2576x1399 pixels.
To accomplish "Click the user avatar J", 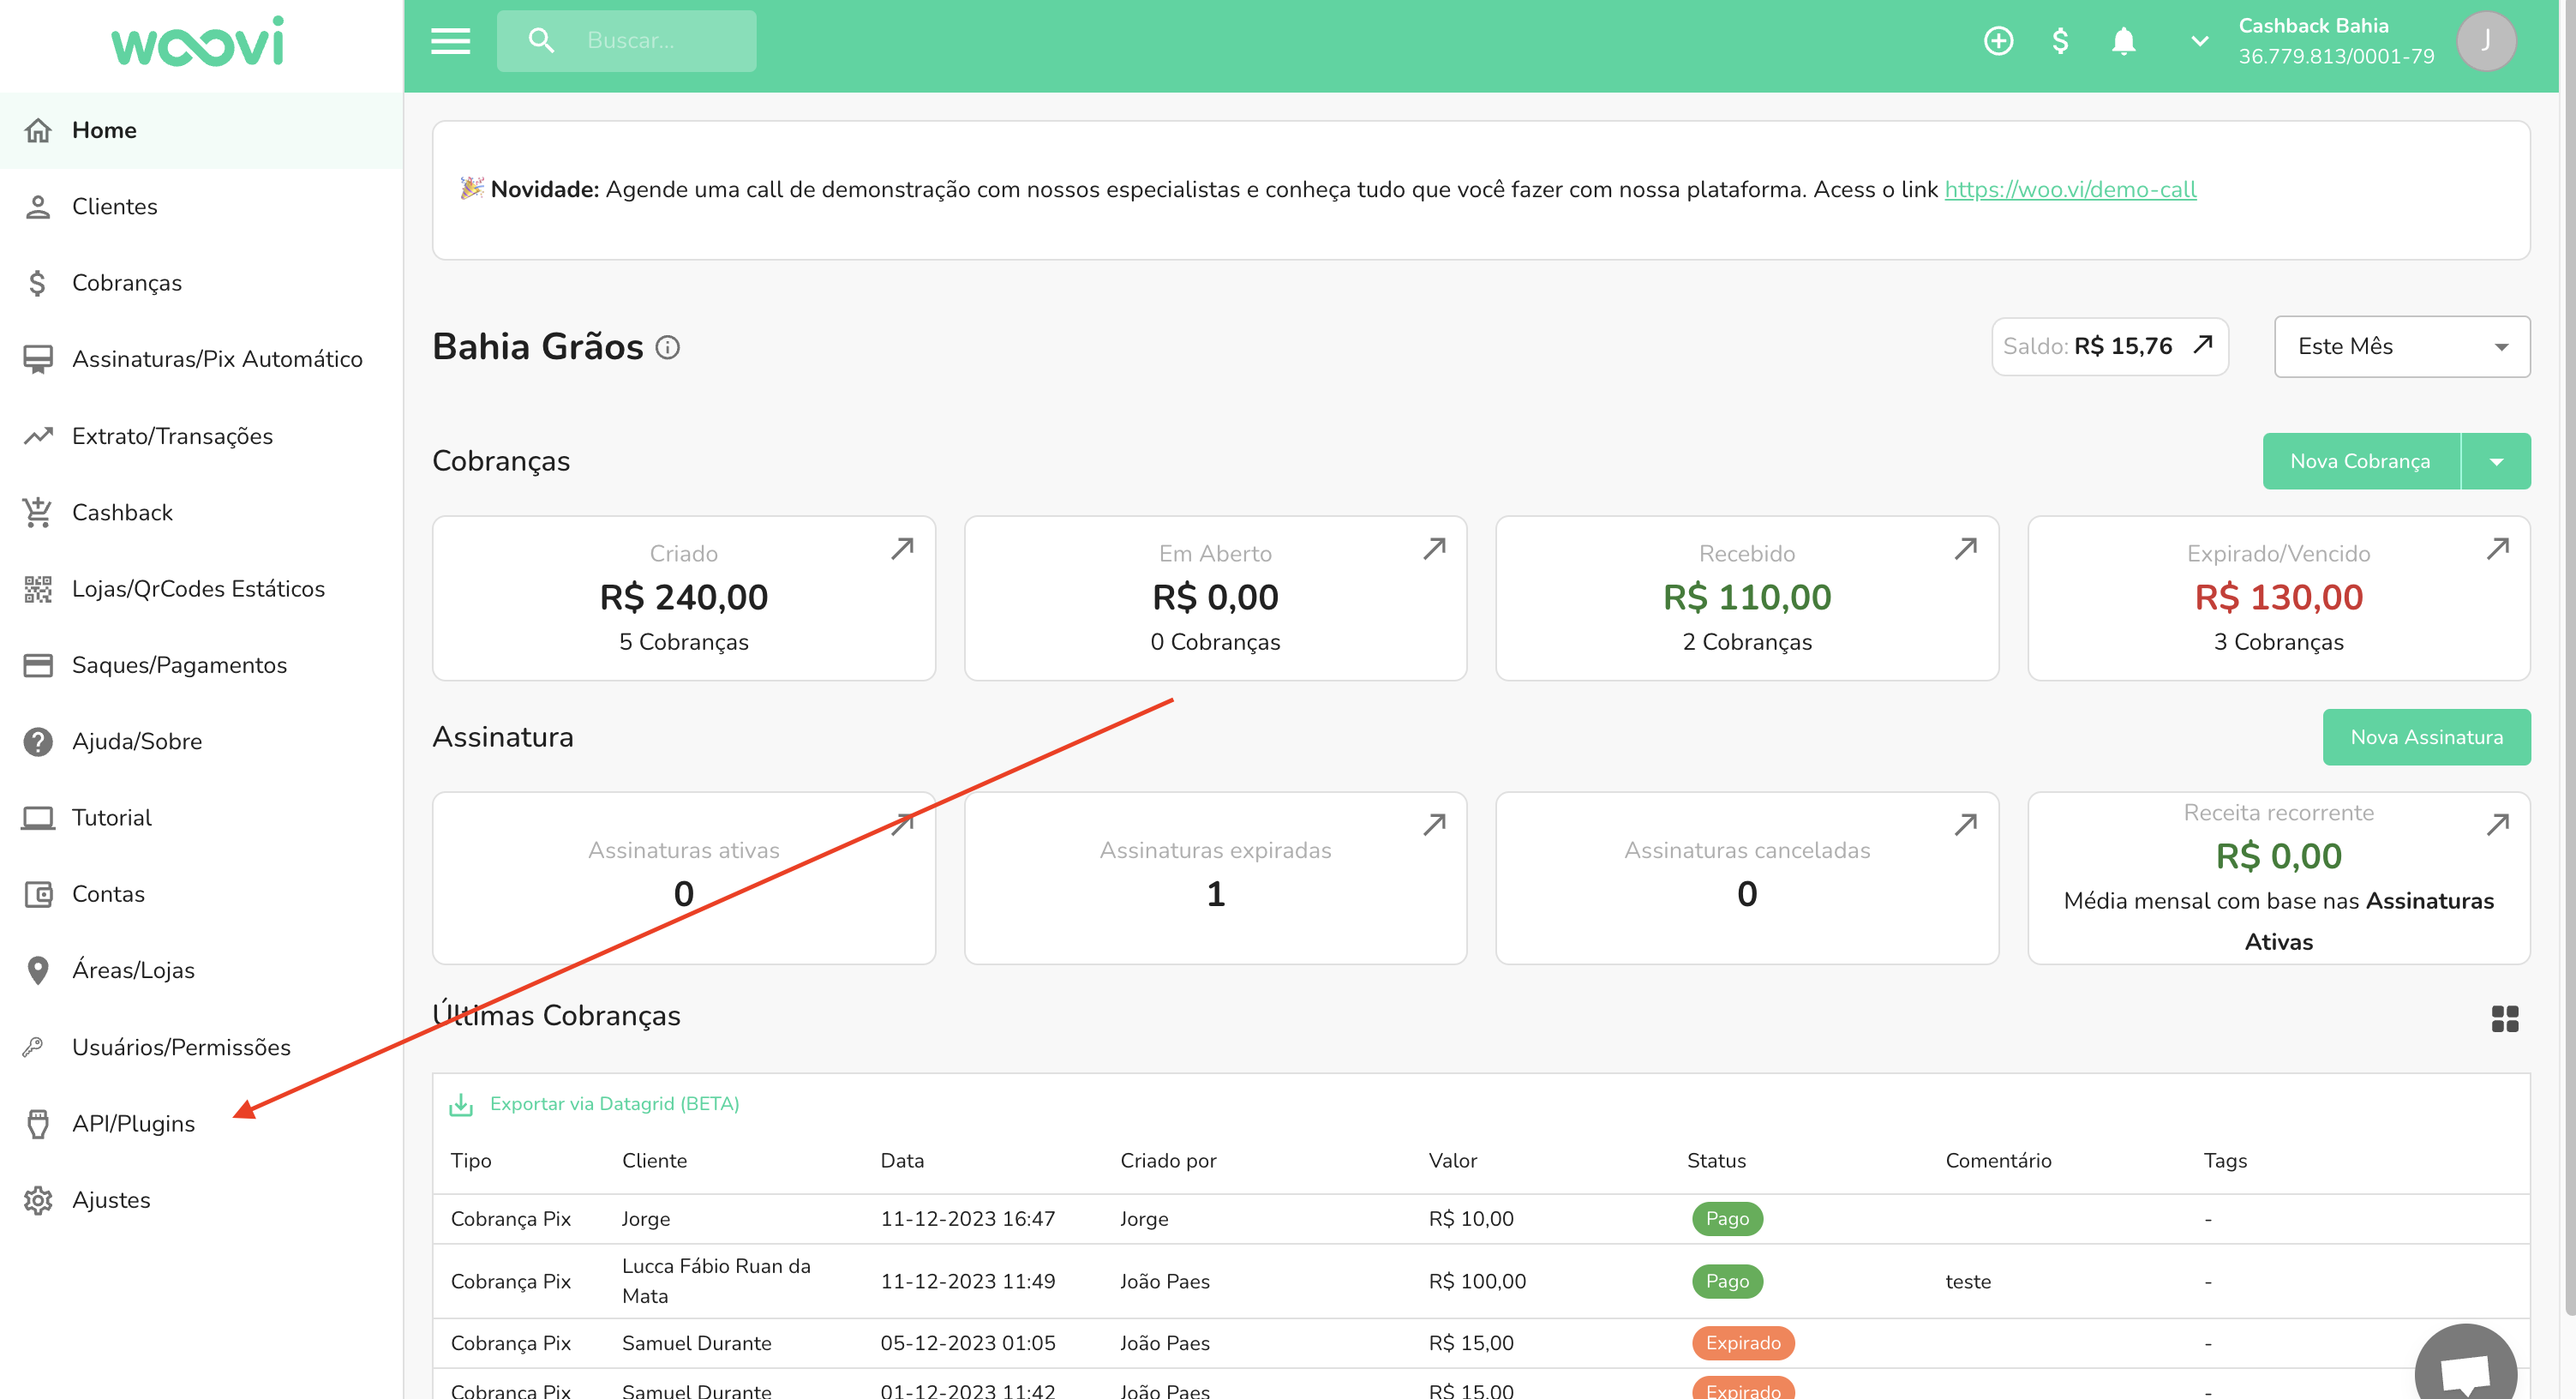I will 2485,41.
